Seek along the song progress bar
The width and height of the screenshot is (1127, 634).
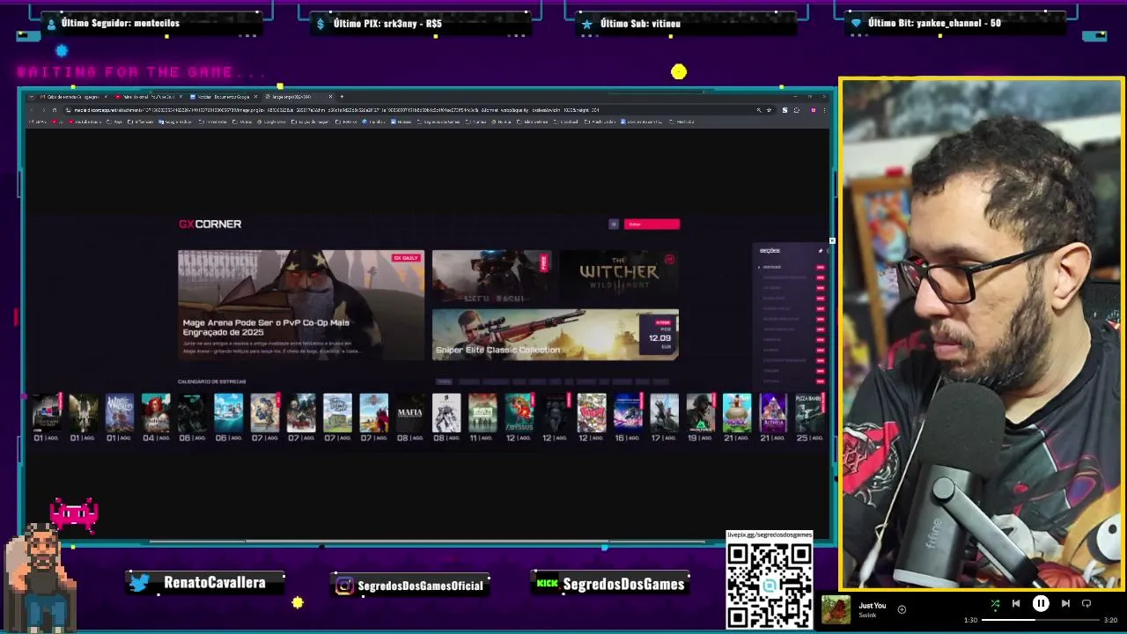1041,620
